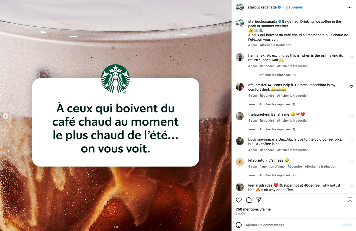Image resolution: width=356 pixels, height=231 pixels.
Task: Go to previous carousel image arrow
Action: [x=5, y=116]
